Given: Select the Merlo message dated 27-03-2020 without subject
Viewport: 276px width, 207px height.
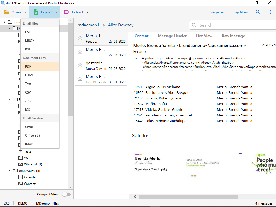Looking at the screenshot, I should click(x=101, y=52).
